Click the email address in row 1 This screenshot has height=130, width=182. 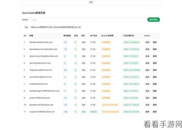[x=41, y=42]
